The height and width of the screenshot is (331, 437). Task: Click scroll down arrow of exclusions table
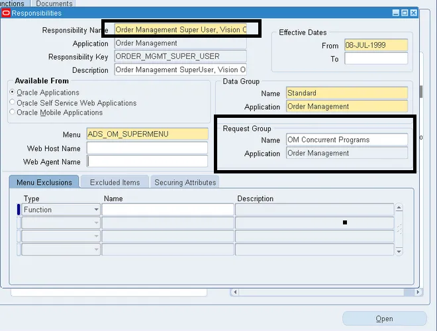click(x=399, y=252)
